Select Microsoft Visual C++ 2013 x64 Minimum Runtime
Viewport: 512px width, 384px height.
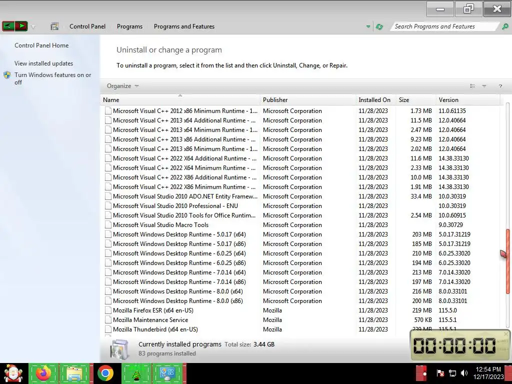pyautogui.click(x=302, y=130)
